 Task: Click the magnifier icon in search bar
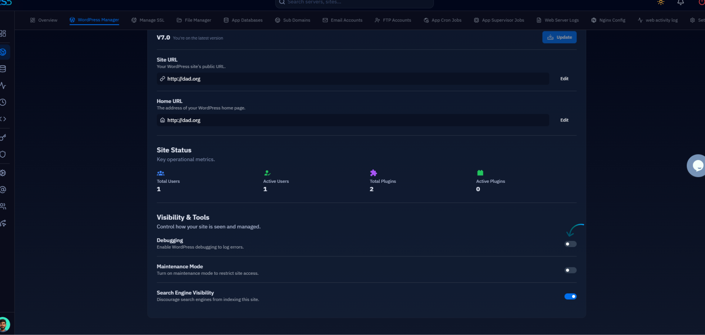tap(282, 2)
